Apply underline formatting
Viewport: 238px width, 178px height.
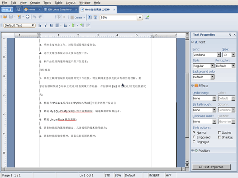tap(51, 25)
